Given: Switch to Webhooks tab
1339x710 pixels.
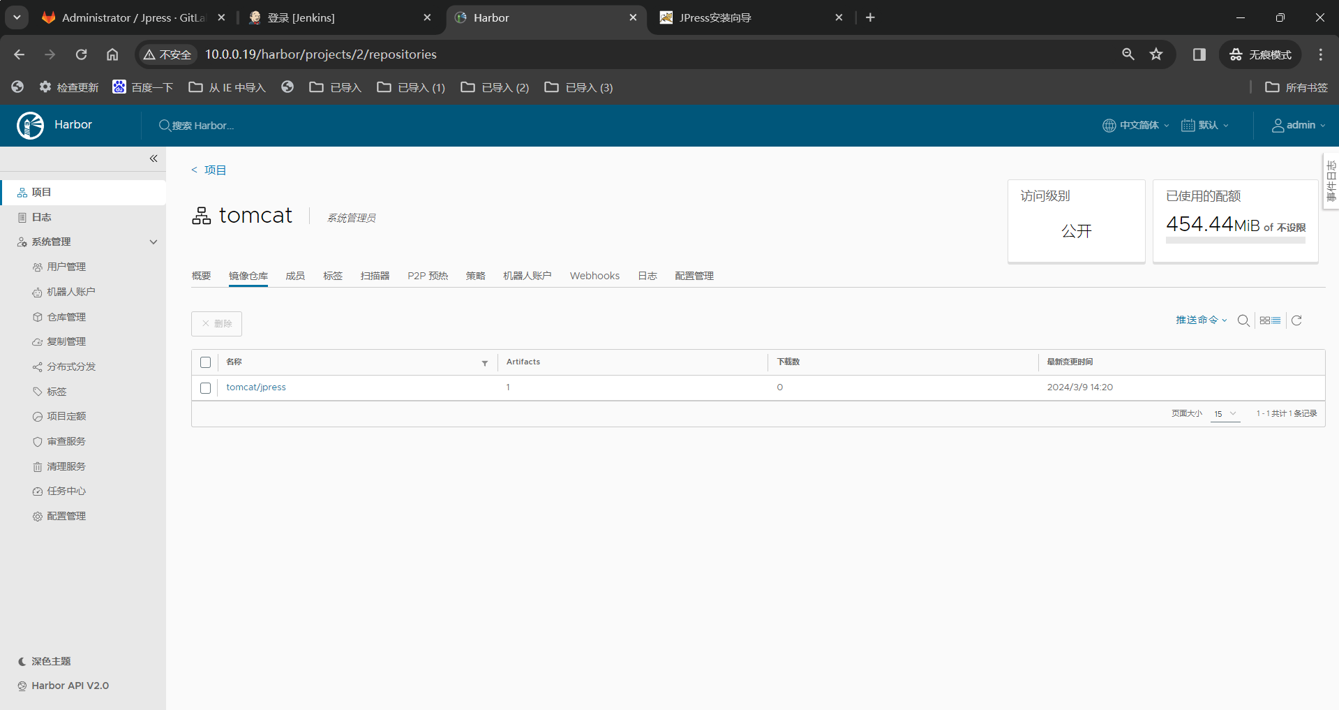Looking at the screenshot, I should tap(594, 276).
